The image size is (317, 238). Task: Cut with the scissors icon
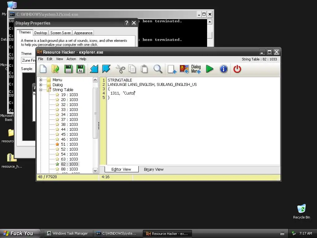pos(120,69)
